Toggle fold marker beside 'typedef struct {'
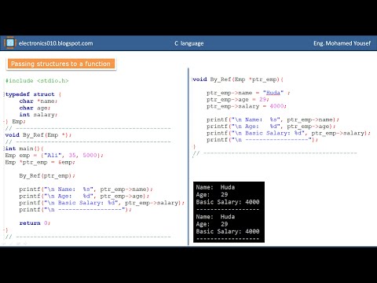This screenshot has height=283, width=377. [x=4, y=94]
